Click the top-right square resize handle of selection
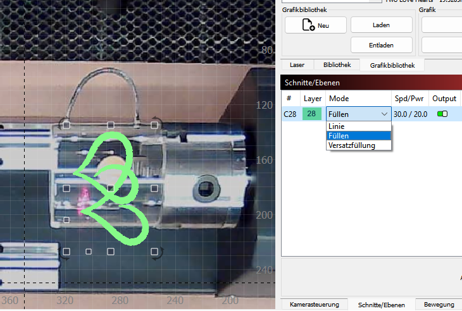 (x=154, y=125)
